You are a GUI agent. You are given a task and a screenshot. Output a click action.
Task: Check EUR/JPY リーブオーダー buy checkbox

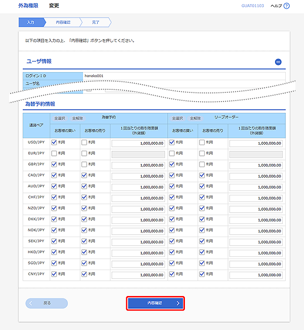tap(172, 153)
